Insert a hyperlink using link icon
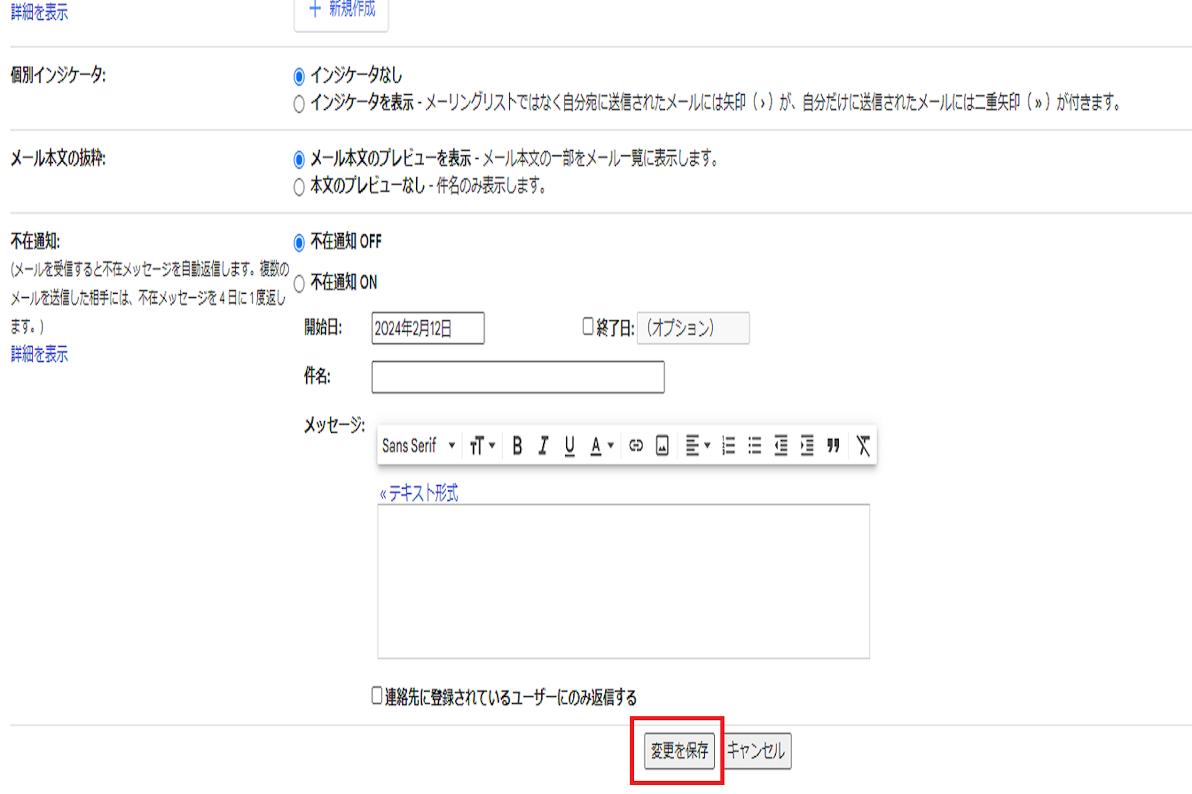The image size is (1192, 794). pos(636,446)
